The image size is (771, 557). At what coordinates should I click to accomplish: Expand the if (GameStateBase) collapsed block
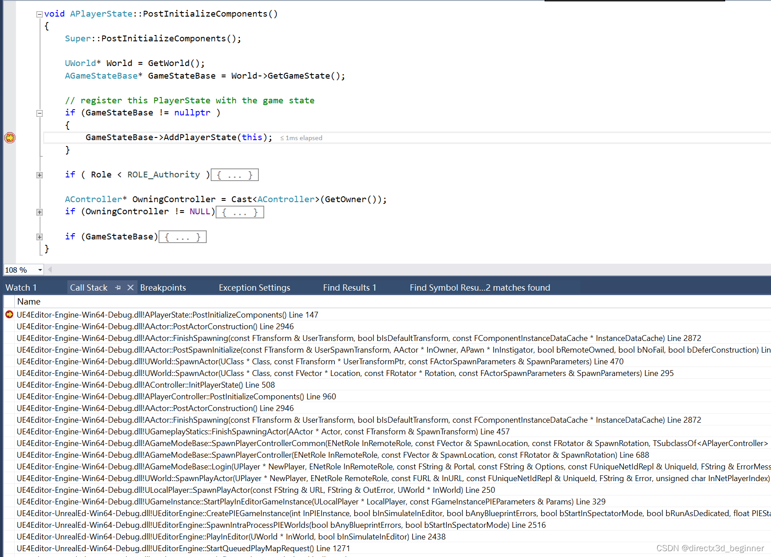tap(40, 237)
